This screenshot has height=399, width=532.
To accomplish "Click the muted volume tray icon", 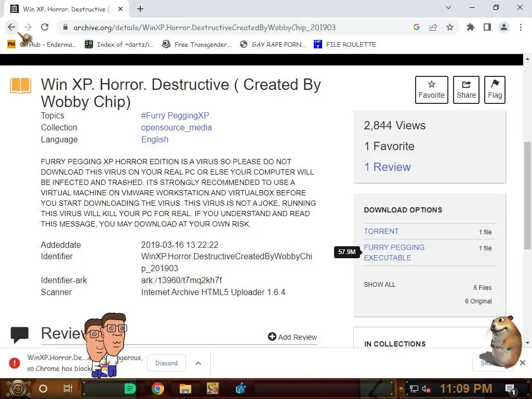I will point(426,389).
